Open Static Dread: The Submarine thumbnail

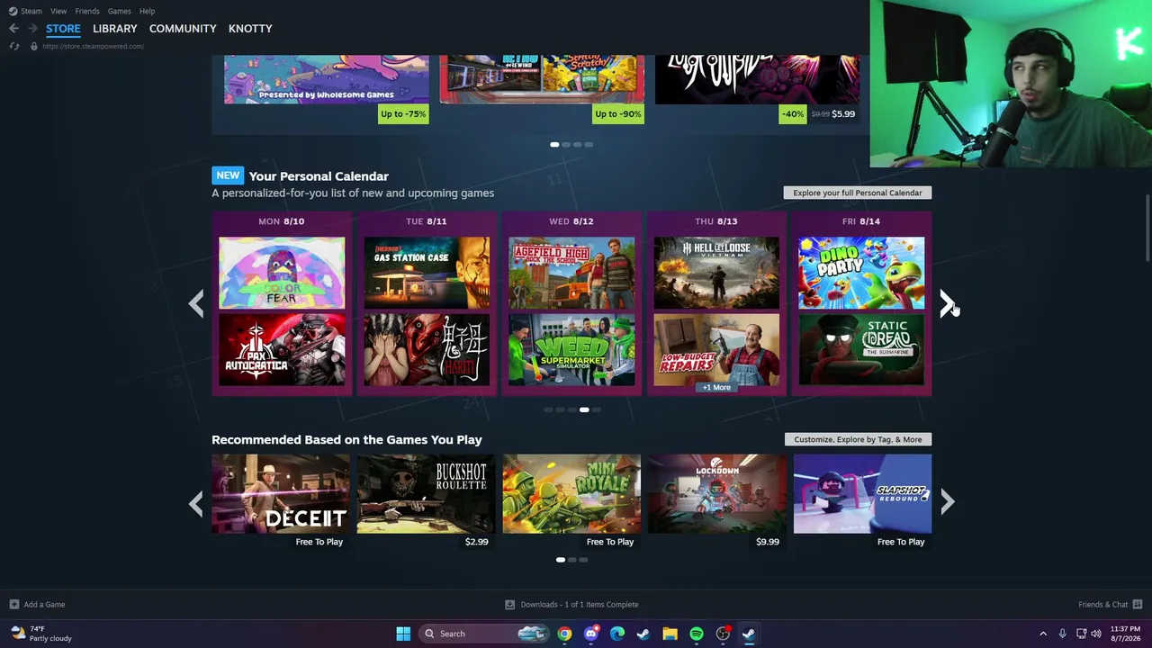pyautogui.click(x=861, y=349)
